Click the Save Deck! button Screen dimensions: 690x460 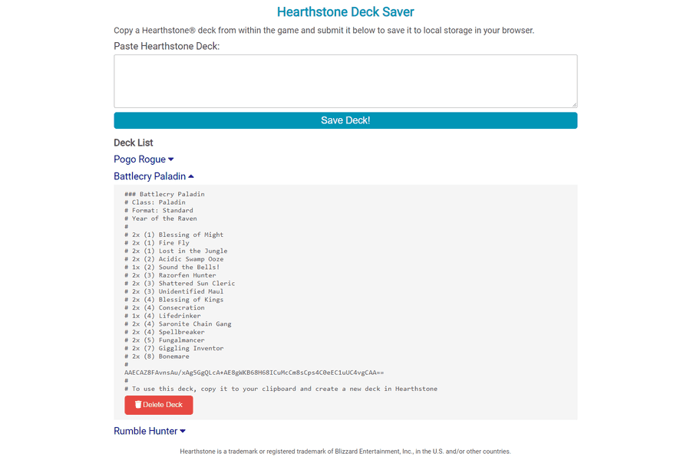[x=345, y=120]
